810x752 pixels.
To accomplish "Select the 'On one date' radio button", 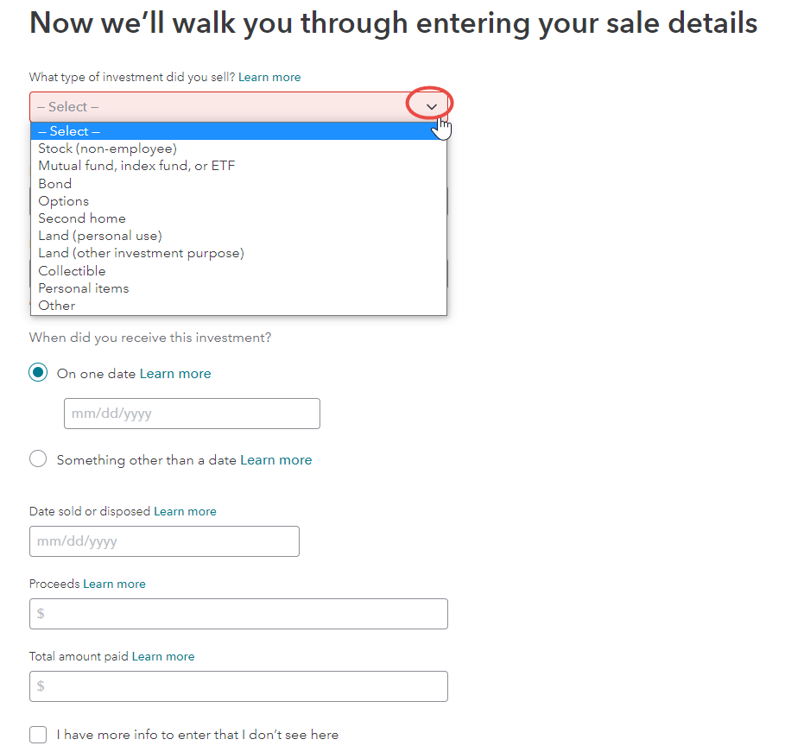I will 38,373.
